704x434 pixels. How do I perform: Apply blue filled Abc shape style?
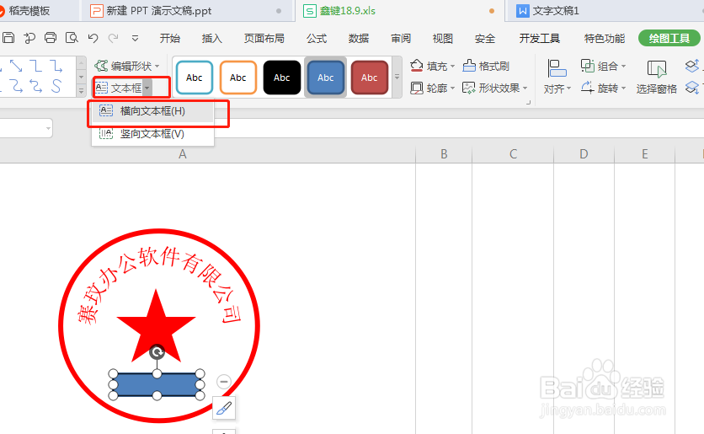(326, 78)
